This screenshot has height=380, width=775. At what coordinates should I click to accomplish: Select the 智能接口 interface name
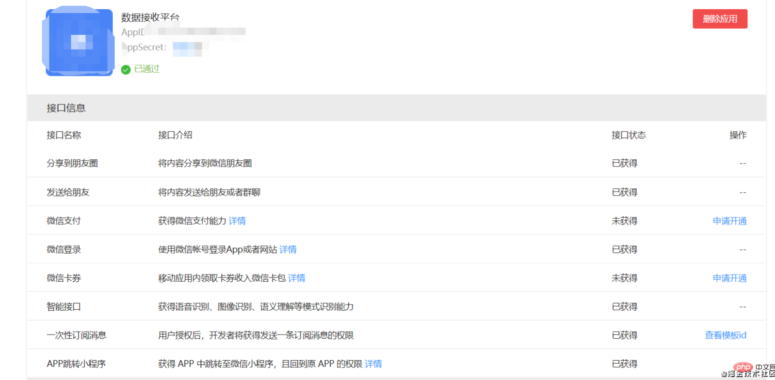pyautogui.click(x=64, y=306)
